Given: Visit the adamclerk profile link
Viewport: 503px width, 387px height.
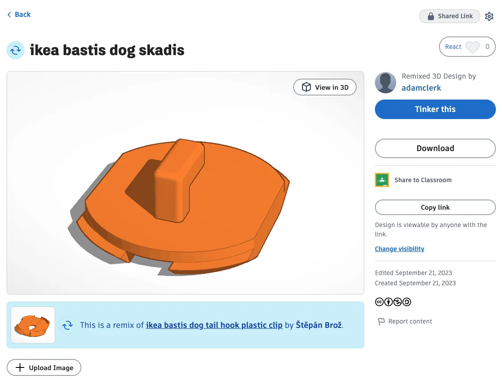Looking at the screenshot, I should click(421, 88).
